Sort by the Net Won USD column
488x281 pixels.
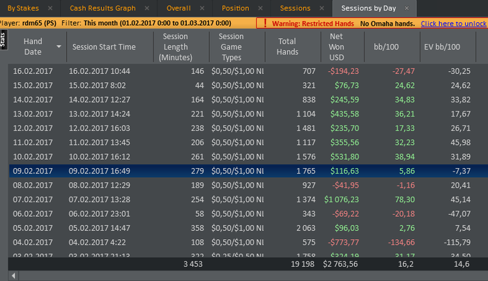tap(336, 47)
